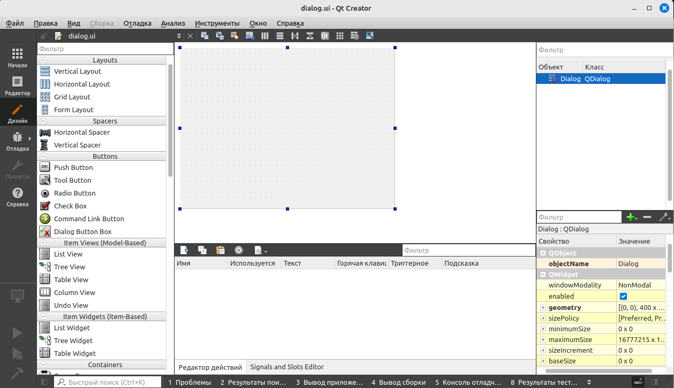Collapse the Layouts widget category

coord(43,60)
